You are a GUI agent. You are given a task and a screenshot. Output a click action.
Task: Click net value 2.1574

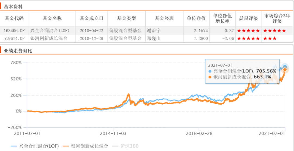point(201,30)
